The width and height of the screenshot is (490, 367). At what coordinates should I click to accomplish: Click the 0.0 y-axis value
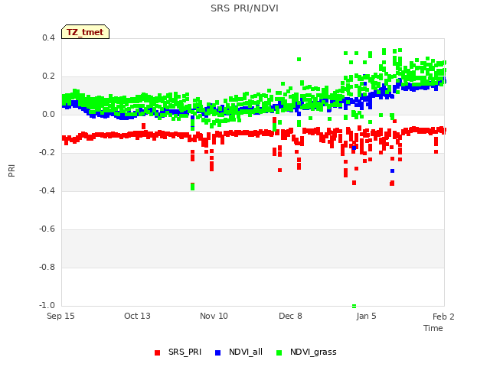click(x=48, y=114)
